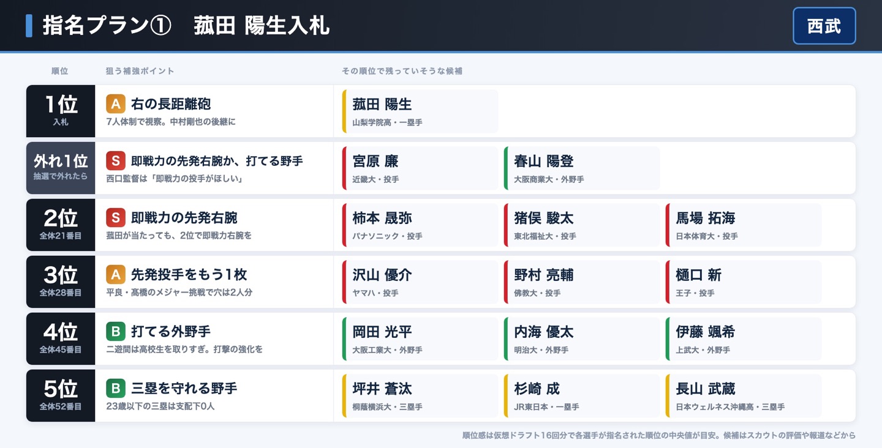The width and height of the screenshot is (882, 448).
Task: Open the 岡田 光平 card
Action: coord(420,339)
